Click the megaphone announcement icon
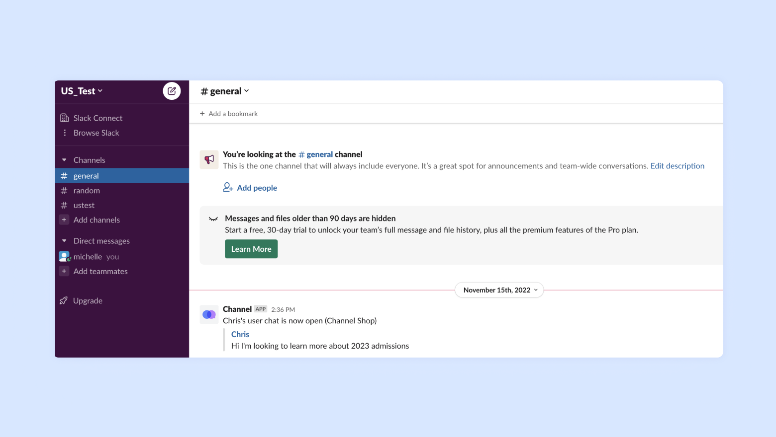This screenshot has height=437, width=776. 209,159
